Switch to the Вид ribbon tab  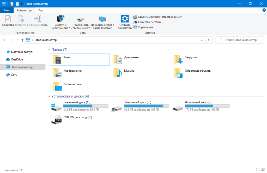[41, 10]
